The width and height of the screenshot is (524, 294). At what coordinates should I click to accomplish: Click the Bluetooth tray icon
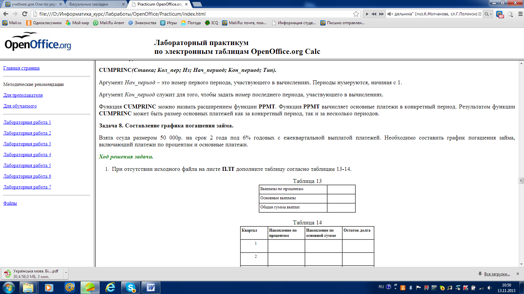[x=411, y=288]
